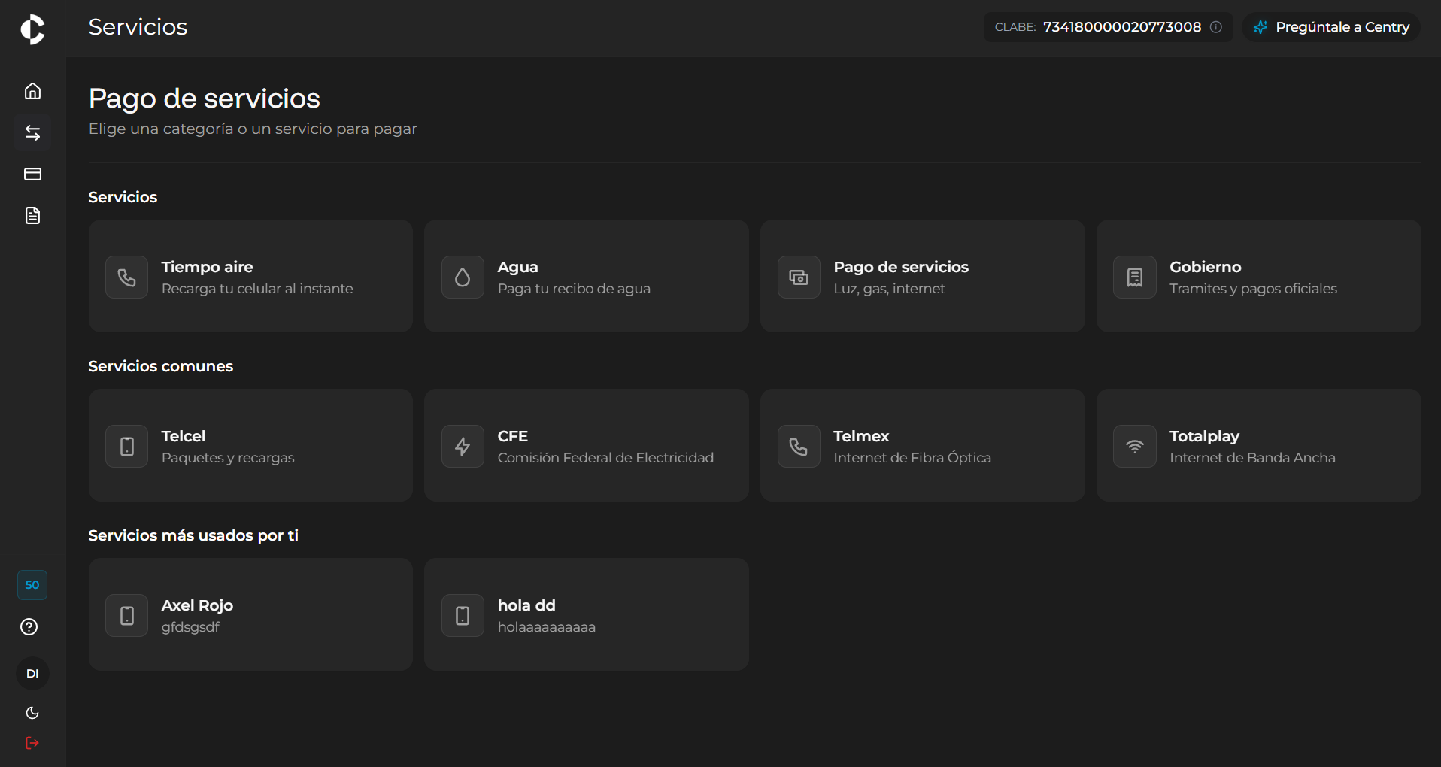Screen dimensions: 1441x767
Task: Click the mobile icon on Axel Rojo
Action: tap(127, 616)
